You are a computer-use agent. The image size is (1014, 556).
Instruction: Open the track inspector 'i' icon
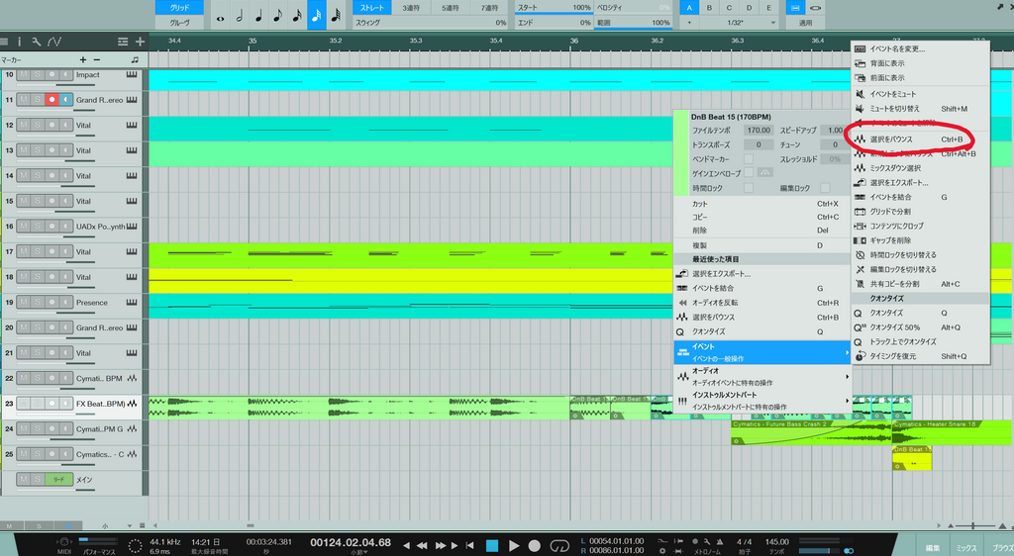19,42
